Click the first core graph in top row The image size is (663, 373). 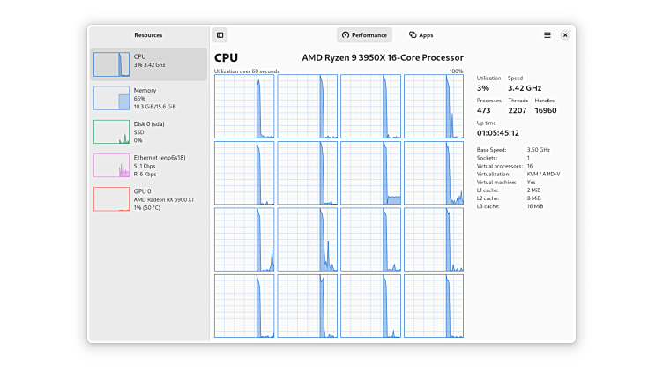point(244,106)
